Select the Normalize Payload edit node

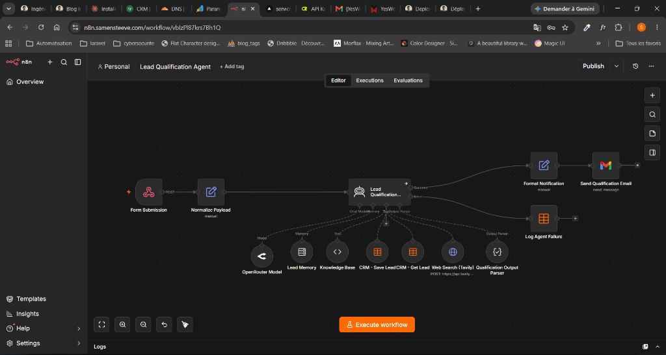point(211,192)
